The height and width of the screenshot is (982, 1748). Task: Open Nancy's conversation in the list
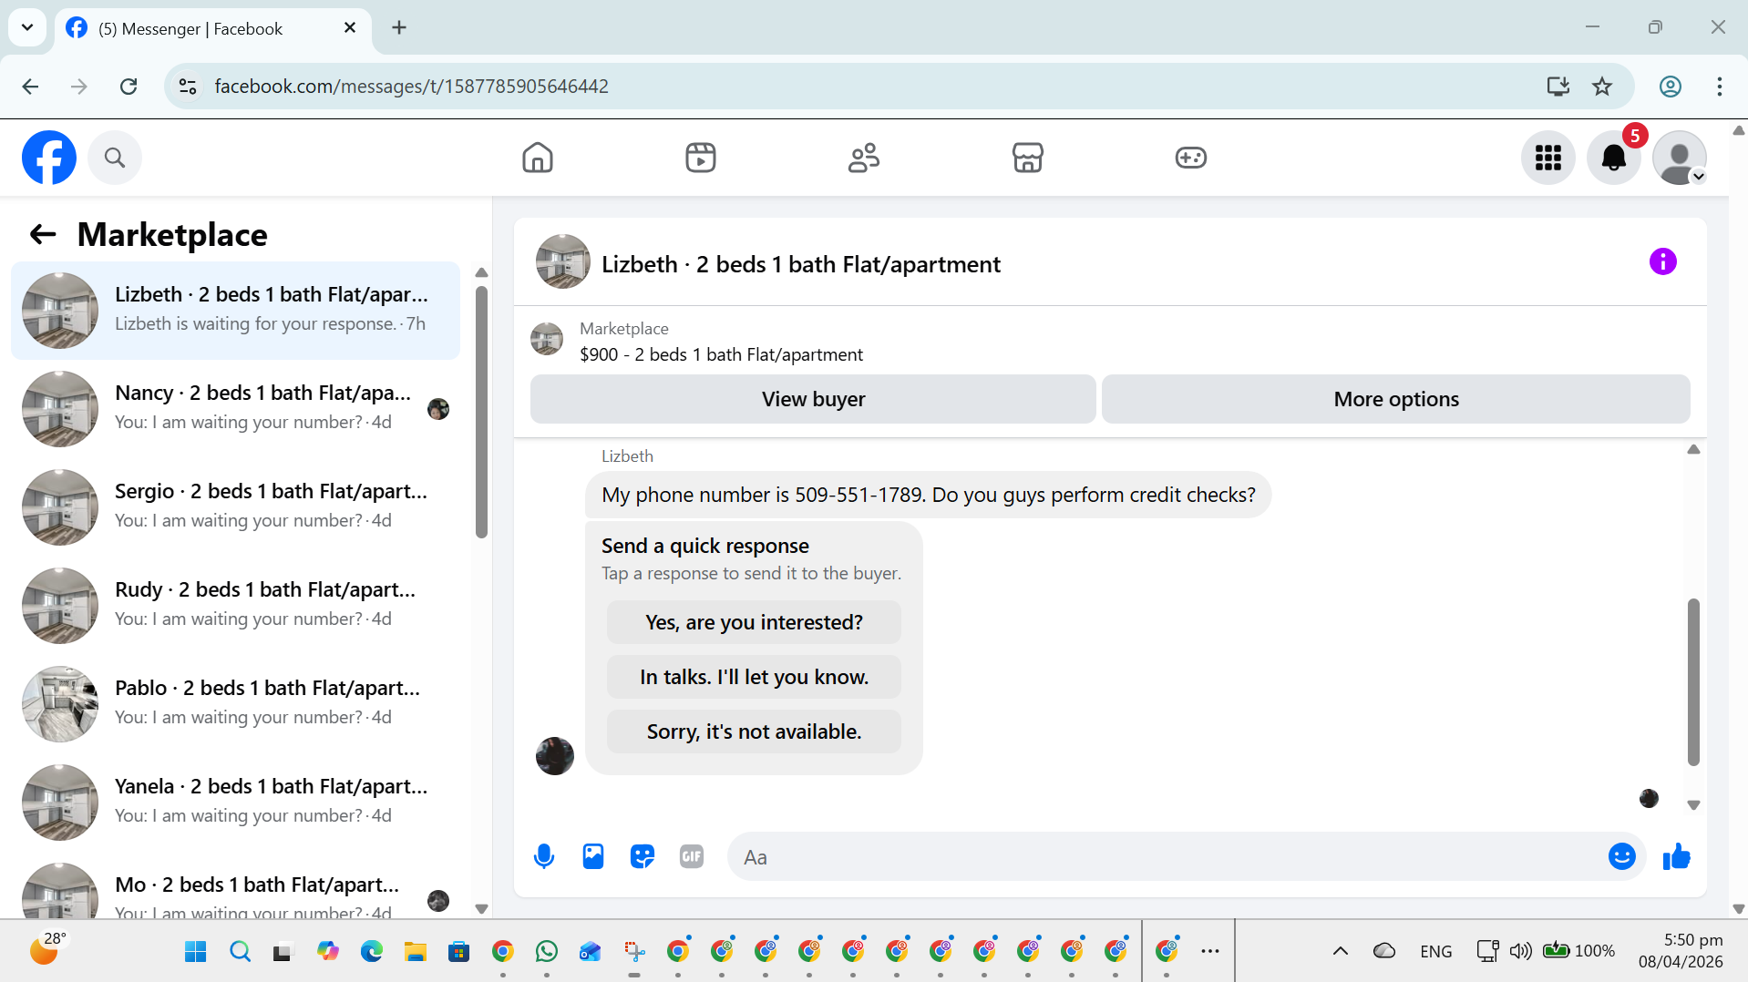[235, 409]
